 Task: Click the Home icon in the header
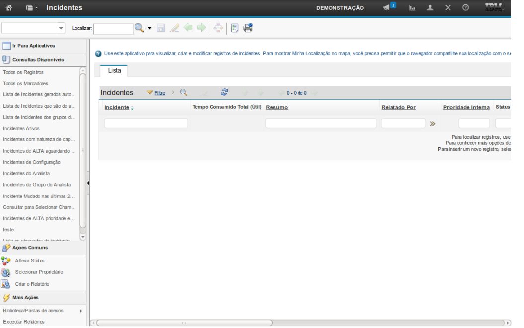click(9, 8)
